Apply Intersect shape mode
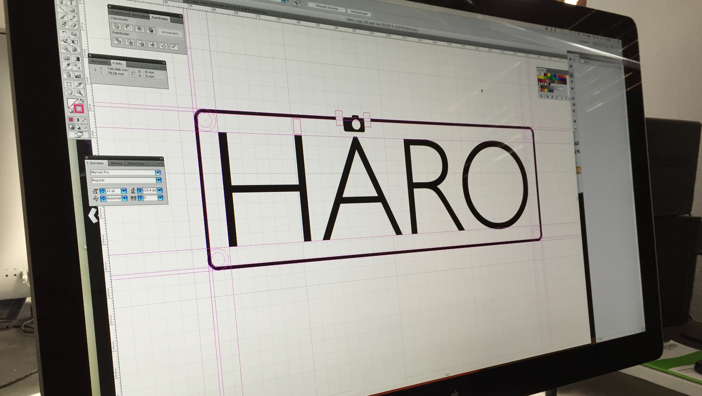The height and width of the screenshot is (396, 702). [140, 29]
